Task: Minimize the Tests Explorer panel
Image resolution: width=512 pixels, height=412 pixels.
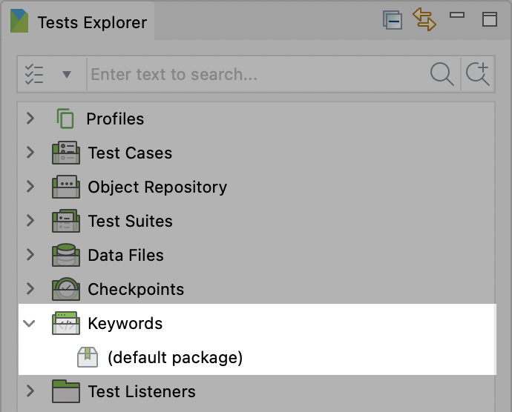Action: pos(458,16)
